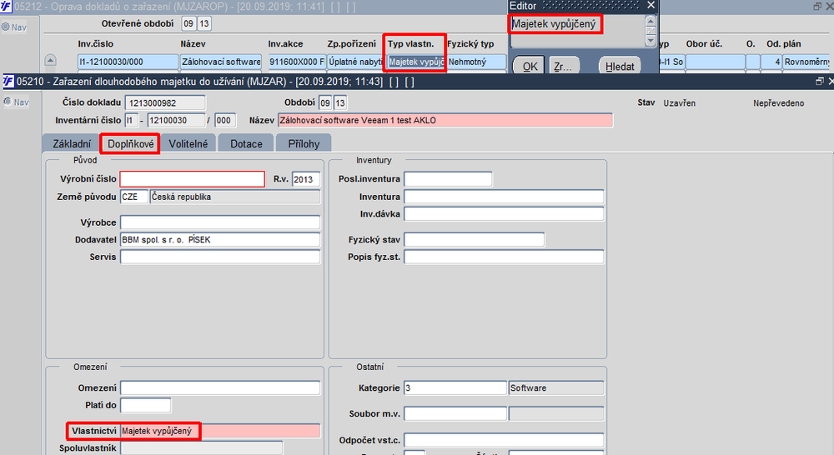Click the Servis field

(x=220, y=257)
